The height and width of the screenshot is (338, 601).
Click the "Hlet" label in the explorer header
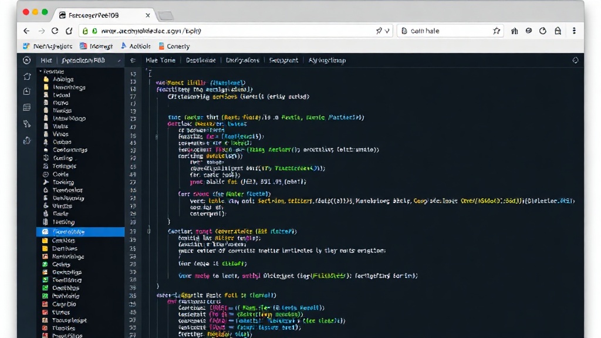[46, 60]
